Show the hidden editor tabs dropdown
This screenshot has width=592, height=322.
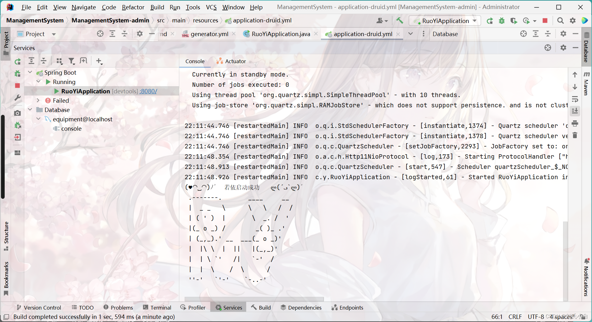(x=411, y=34)
